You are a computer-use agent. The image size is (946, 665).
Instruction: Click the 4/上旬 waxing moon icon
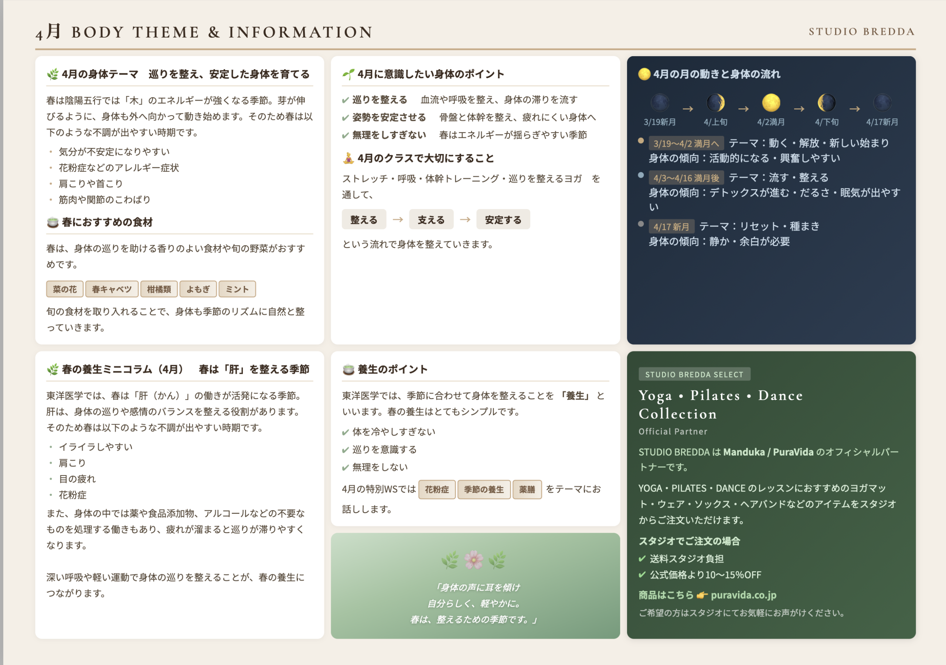click(x=715, y=103)
